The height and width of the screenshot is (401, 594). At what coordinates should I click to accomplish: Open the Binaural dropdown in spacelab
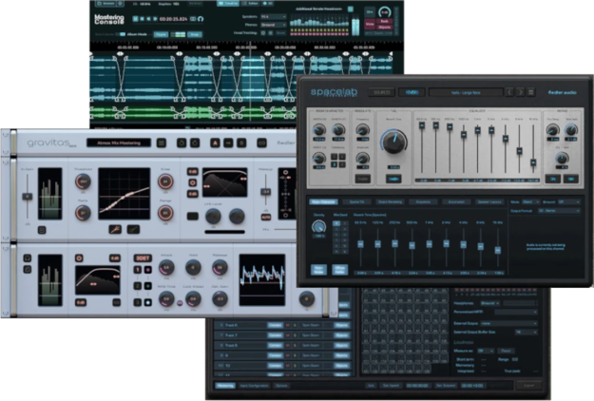(x=571, y=201)
